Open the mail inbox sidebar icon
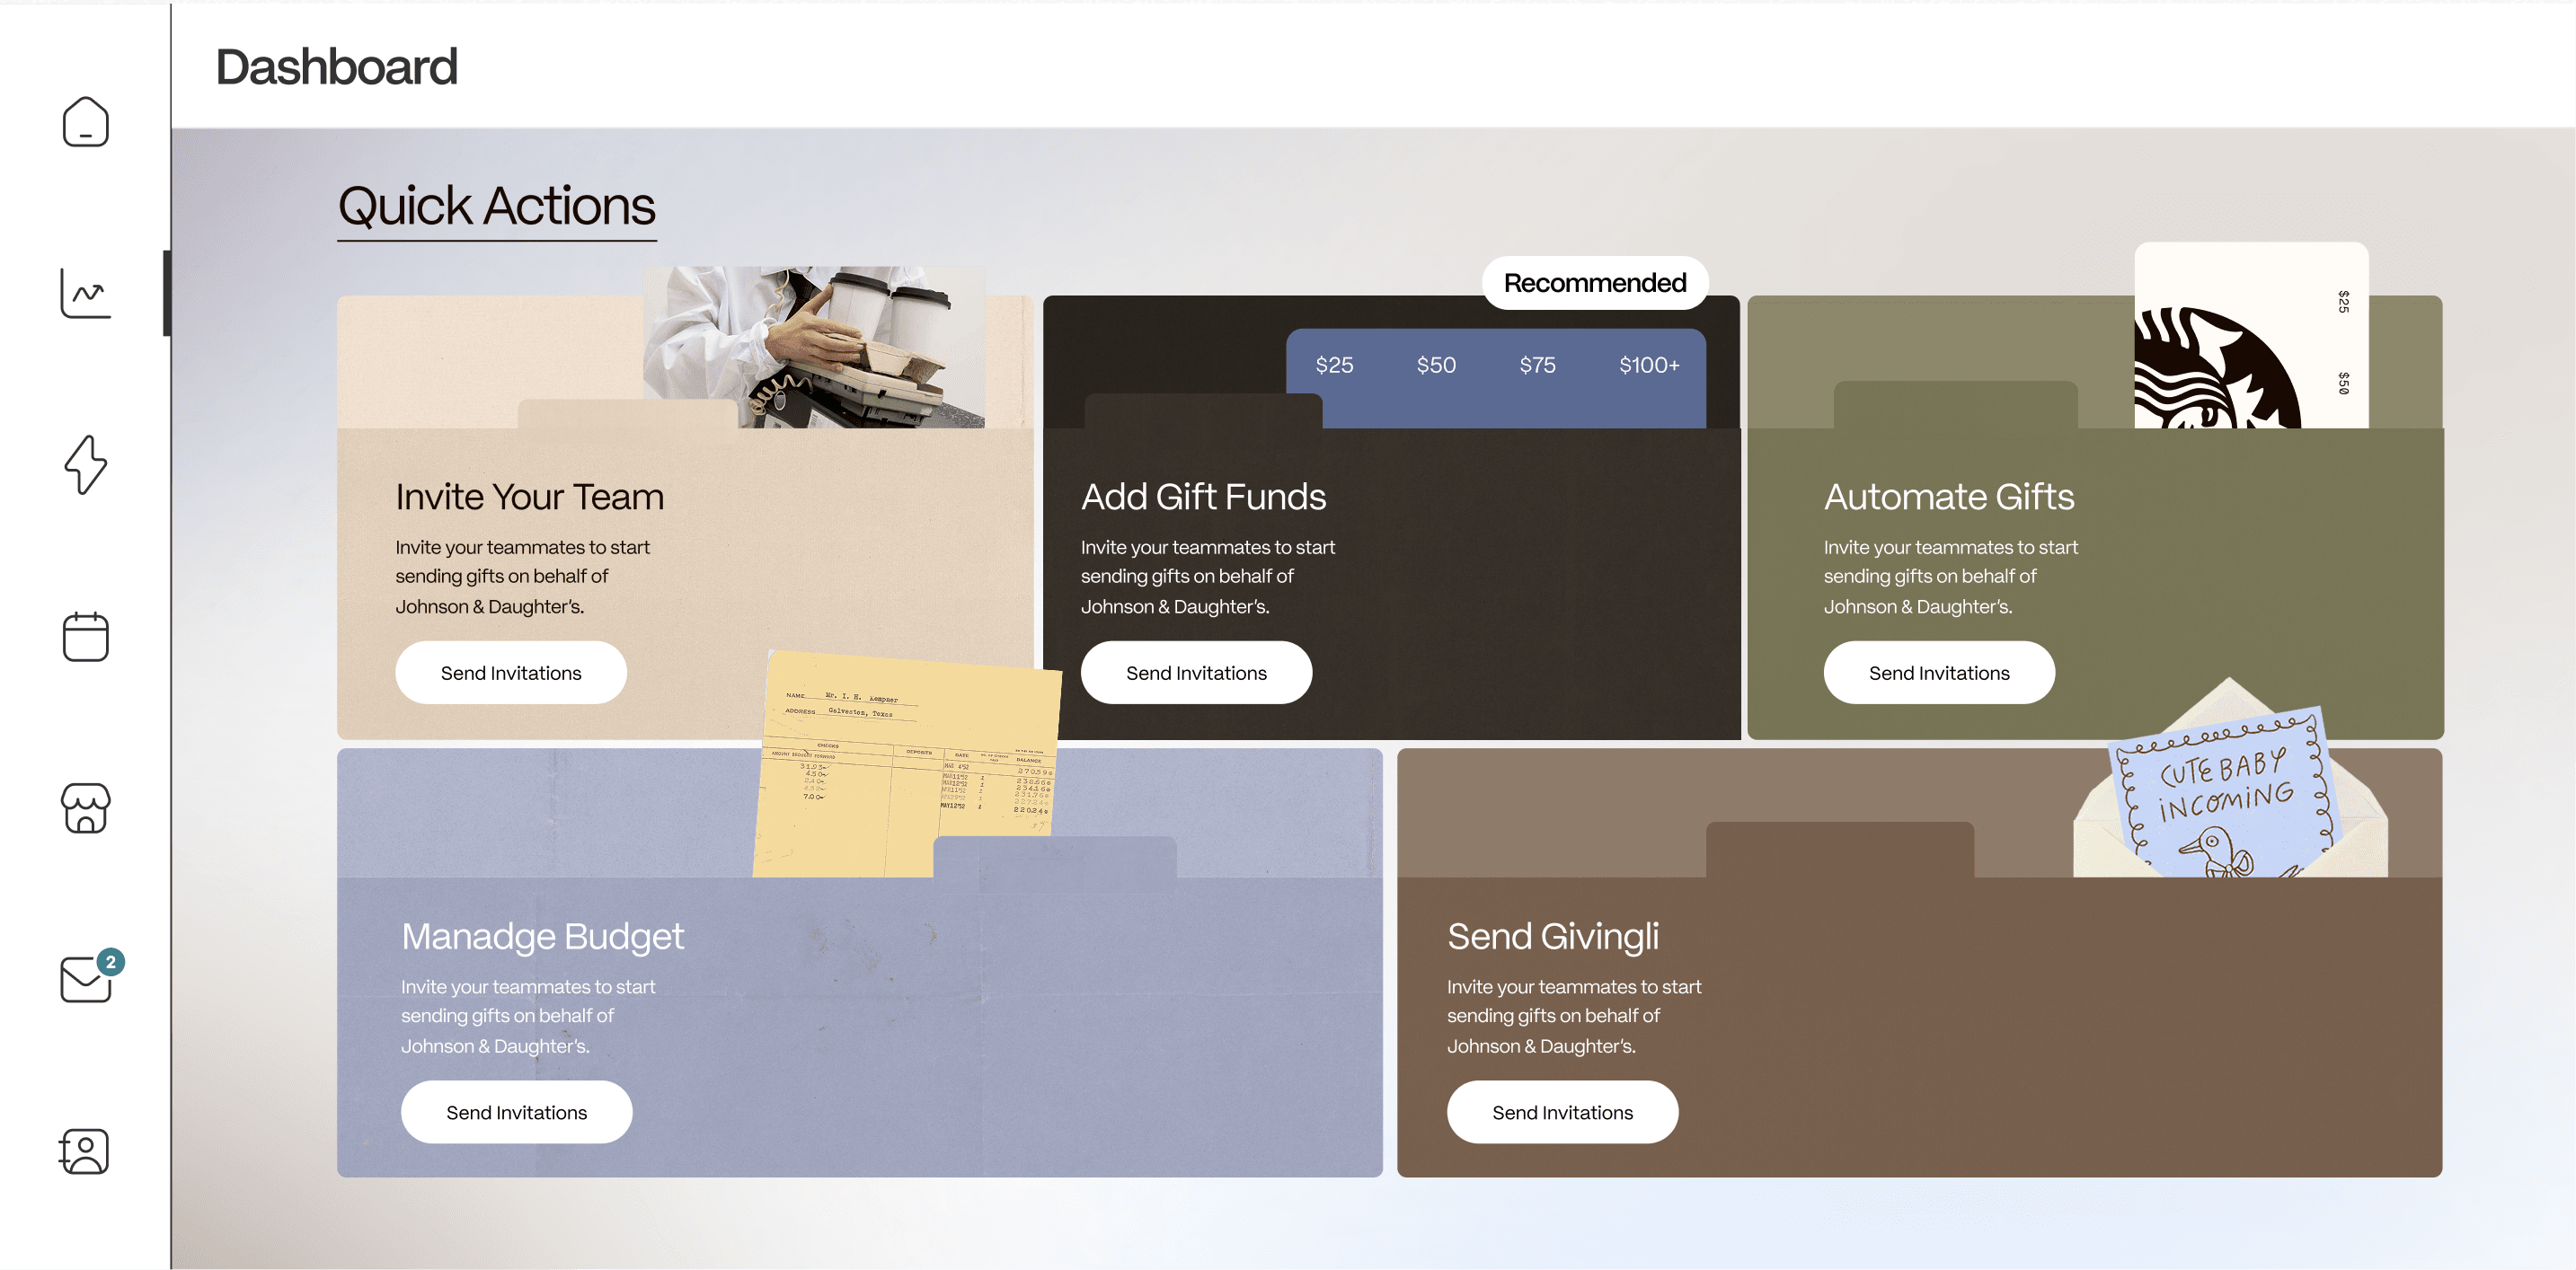The height and width of the screenshot is (1270, 2576). [85, 979]
